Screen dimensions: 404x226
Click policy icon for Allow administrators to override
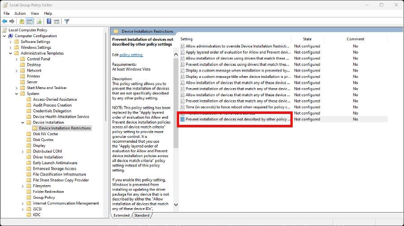coord(182,46)
